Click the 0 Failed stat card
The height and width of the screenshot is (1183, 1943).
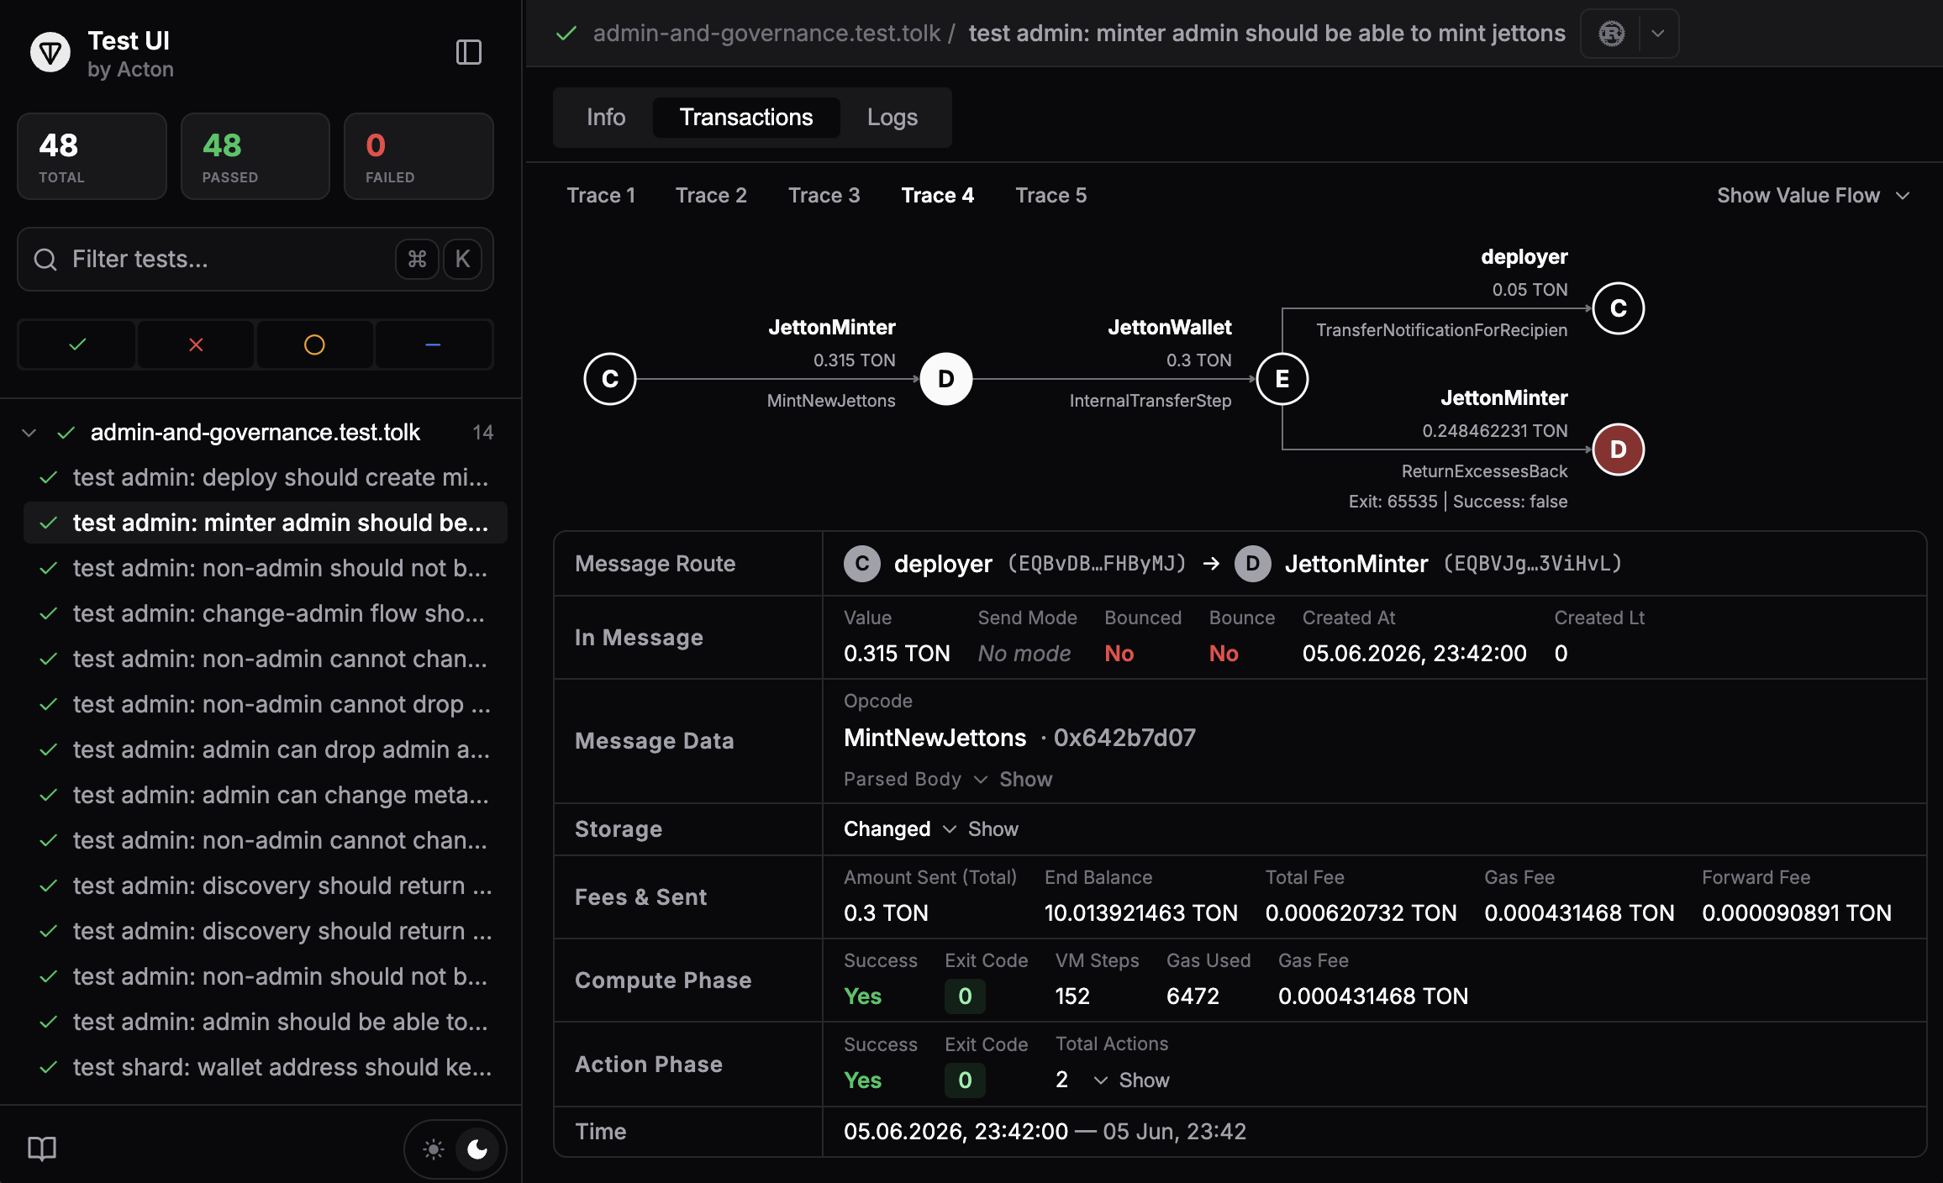(x=419, y=156)
